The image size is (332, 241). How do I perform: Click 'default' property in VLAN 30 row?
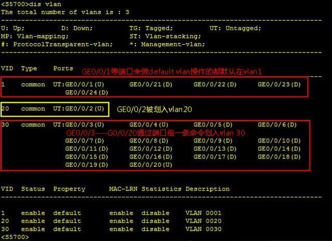coord(67,229)
